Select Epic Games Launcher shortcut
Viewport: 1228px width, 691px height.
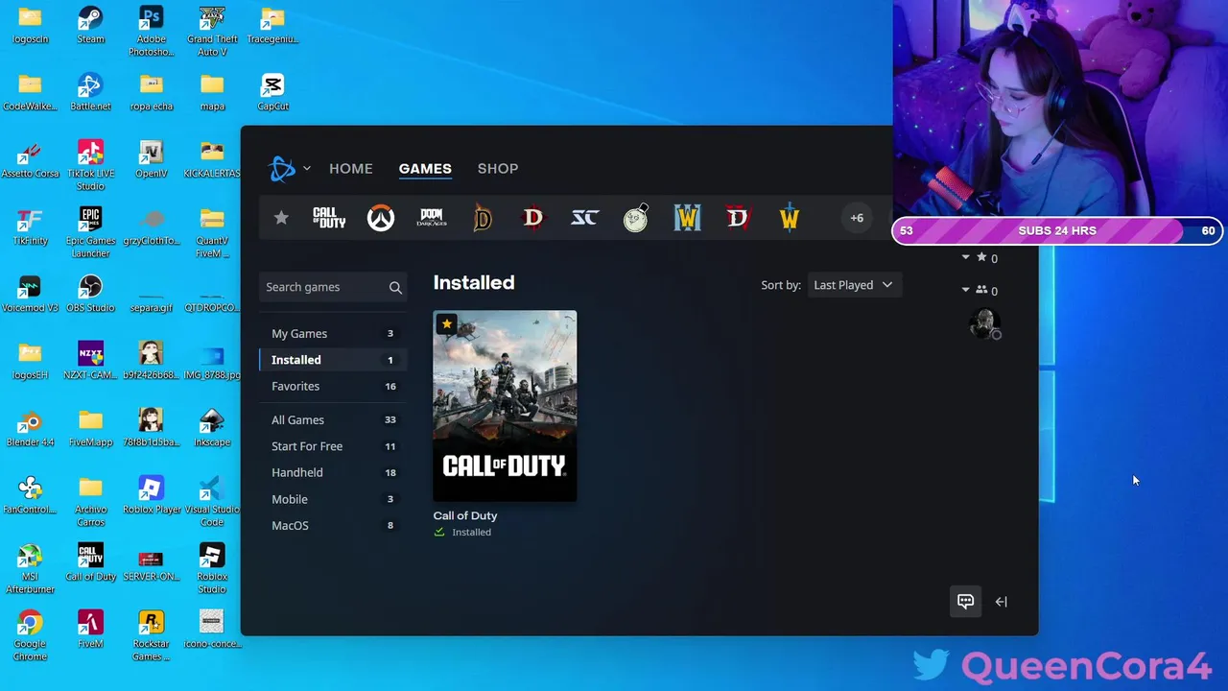point(90,233)
